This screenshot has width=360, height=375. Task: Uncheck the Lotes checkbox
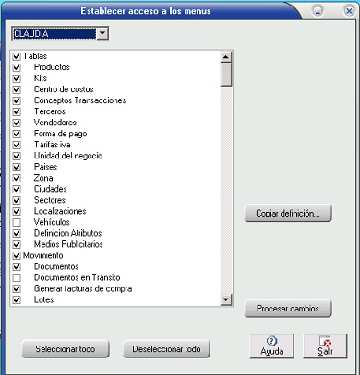[x=17, y=299]
